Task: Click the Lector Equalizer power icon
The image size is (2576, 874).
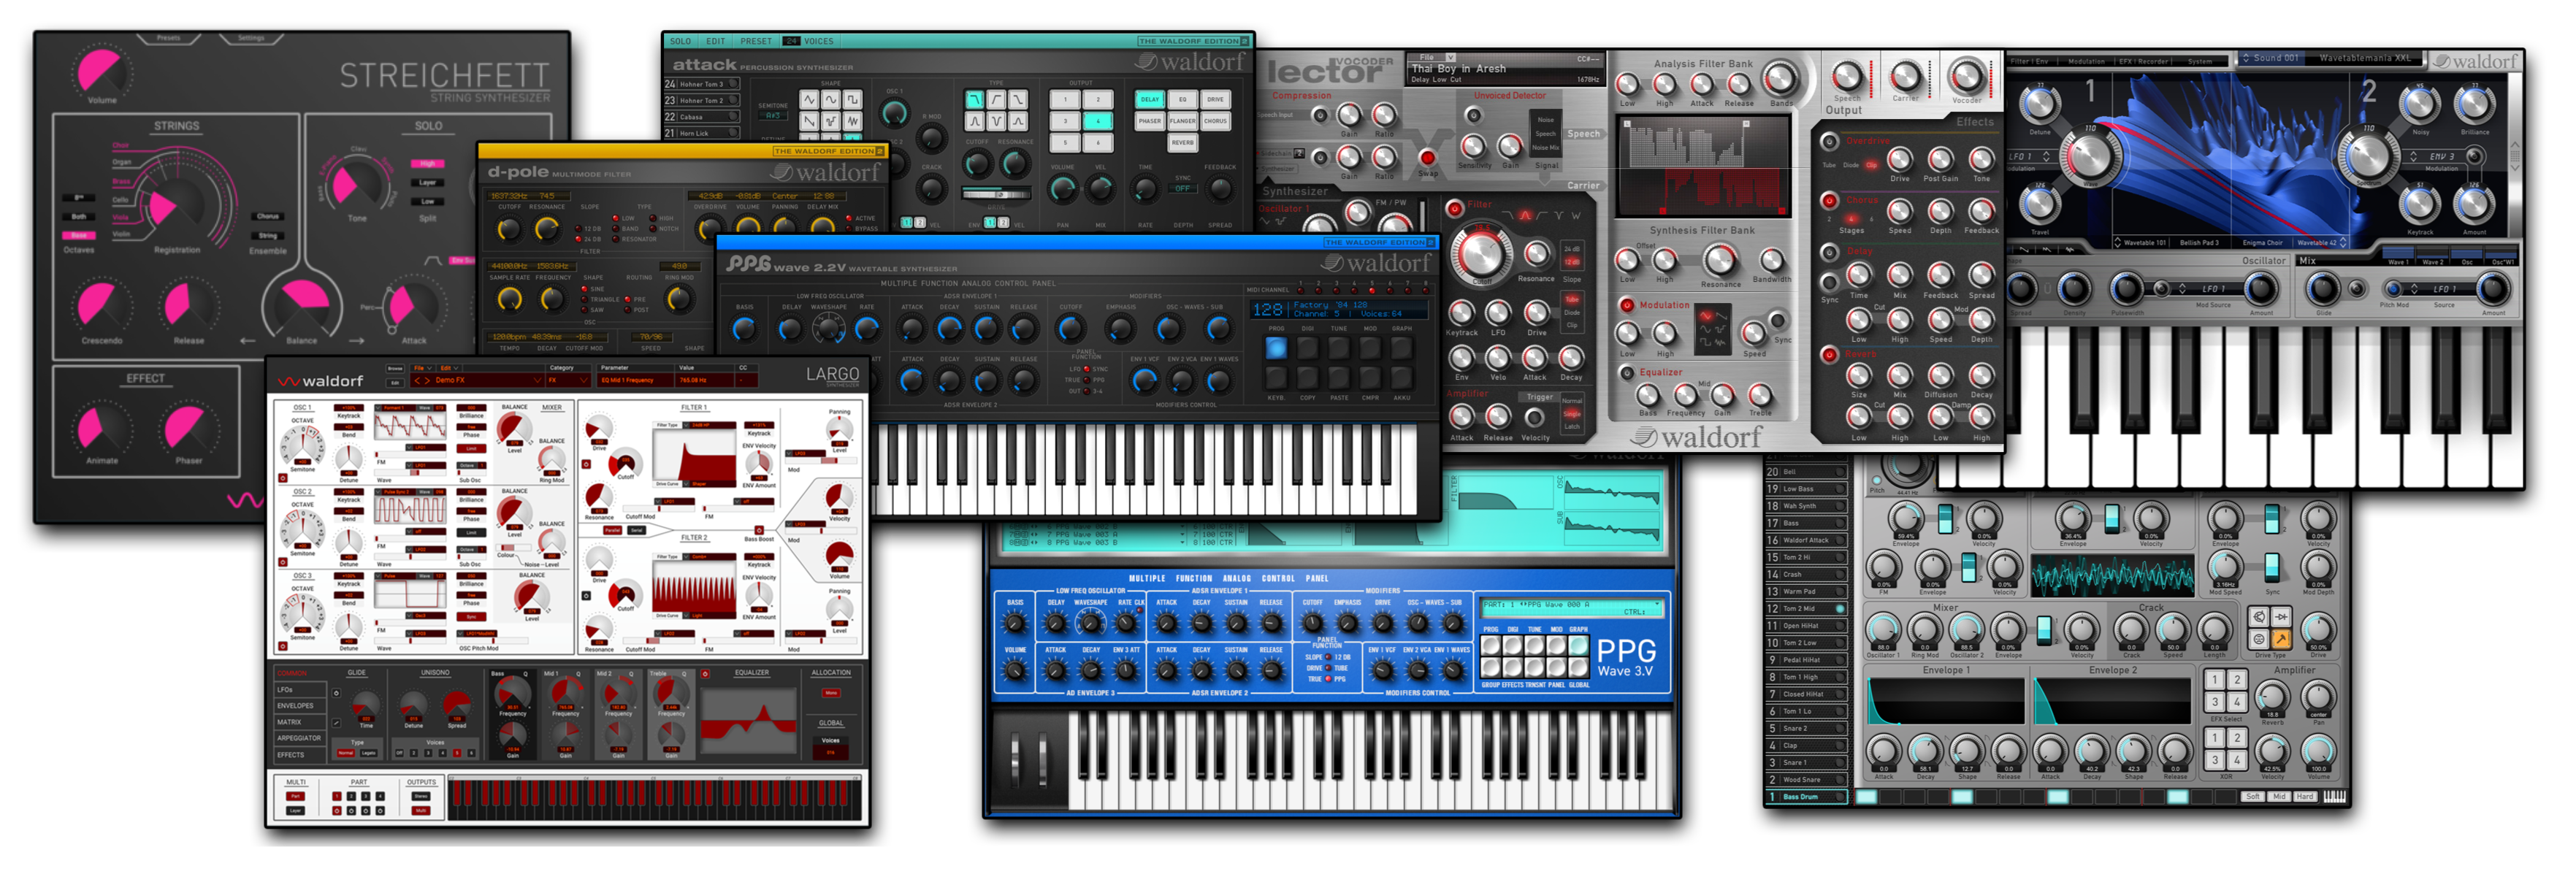Action: point(1627,372)
